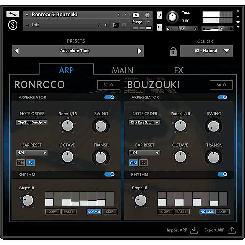The image size is (245, 245).
Task: Click the Ronroco Rate 1/16 knob
Action: [x=68, y=125]
